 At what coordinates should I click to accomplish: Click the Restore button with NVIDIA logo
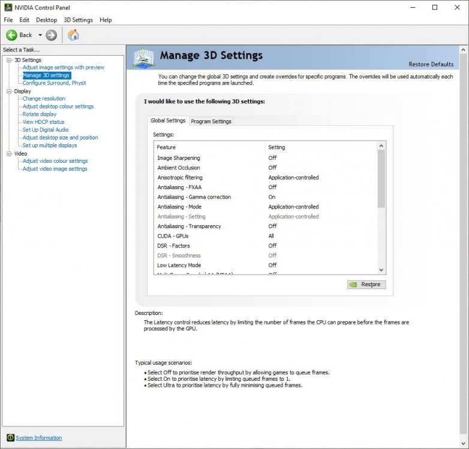[x=366, y=284]
